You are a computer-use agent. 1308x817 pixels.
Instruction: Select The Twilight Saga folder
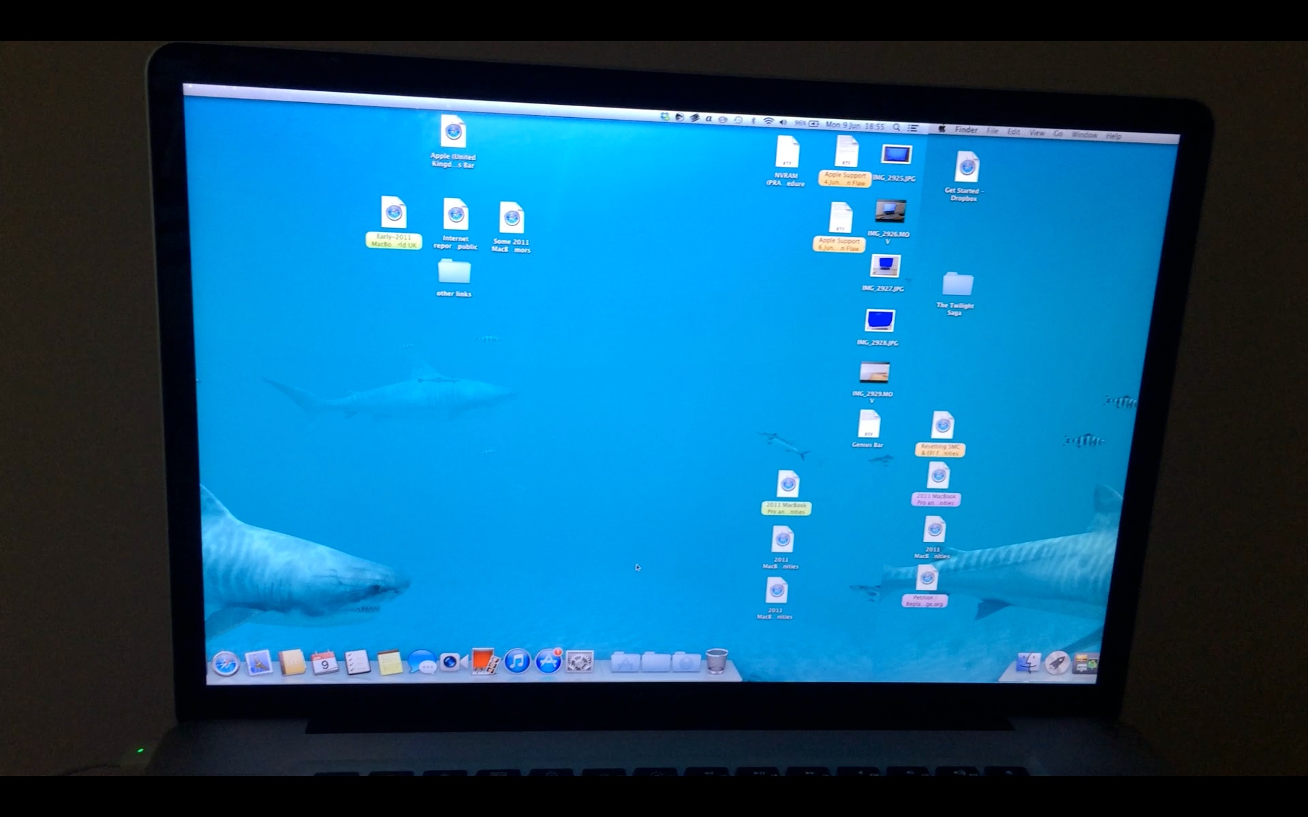click(958, 284)
